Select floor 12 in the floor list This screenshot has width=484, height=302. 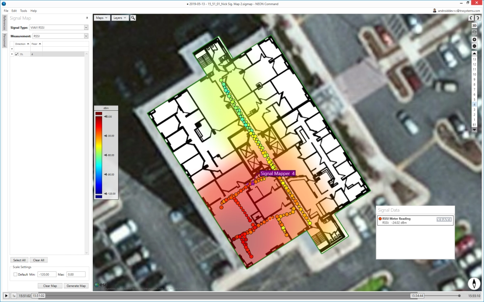[474, 64]
